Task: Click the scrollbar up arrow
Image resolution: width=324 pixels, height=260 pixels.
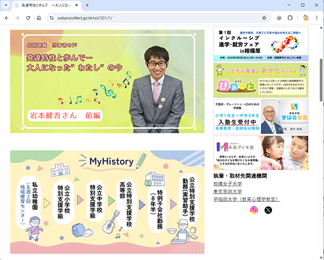Action: 321,27
